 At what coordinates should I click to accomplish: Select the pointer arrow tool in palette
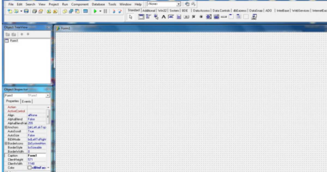[x=131, y=17]
